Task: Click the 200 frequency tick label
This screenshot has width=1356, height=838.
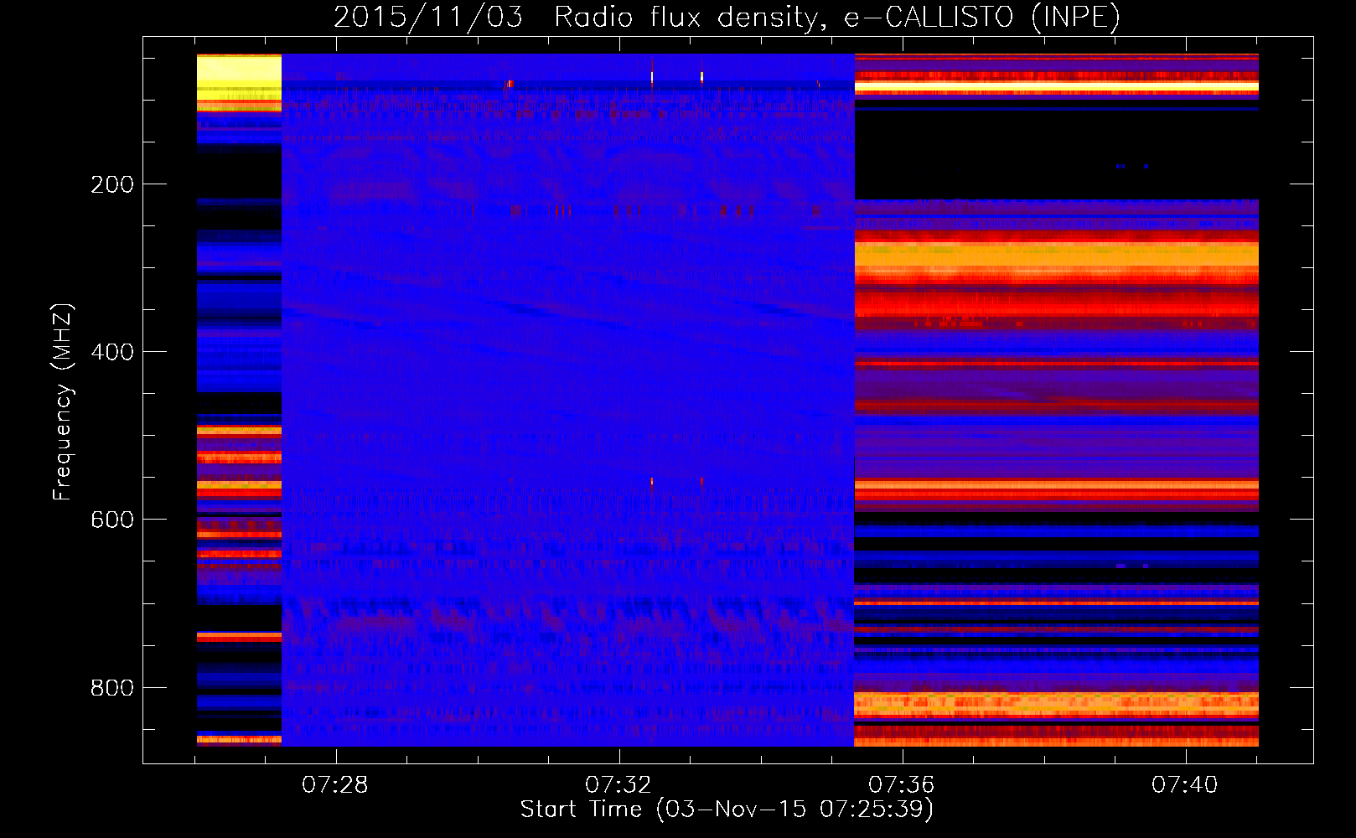Action: coord(112,184)
